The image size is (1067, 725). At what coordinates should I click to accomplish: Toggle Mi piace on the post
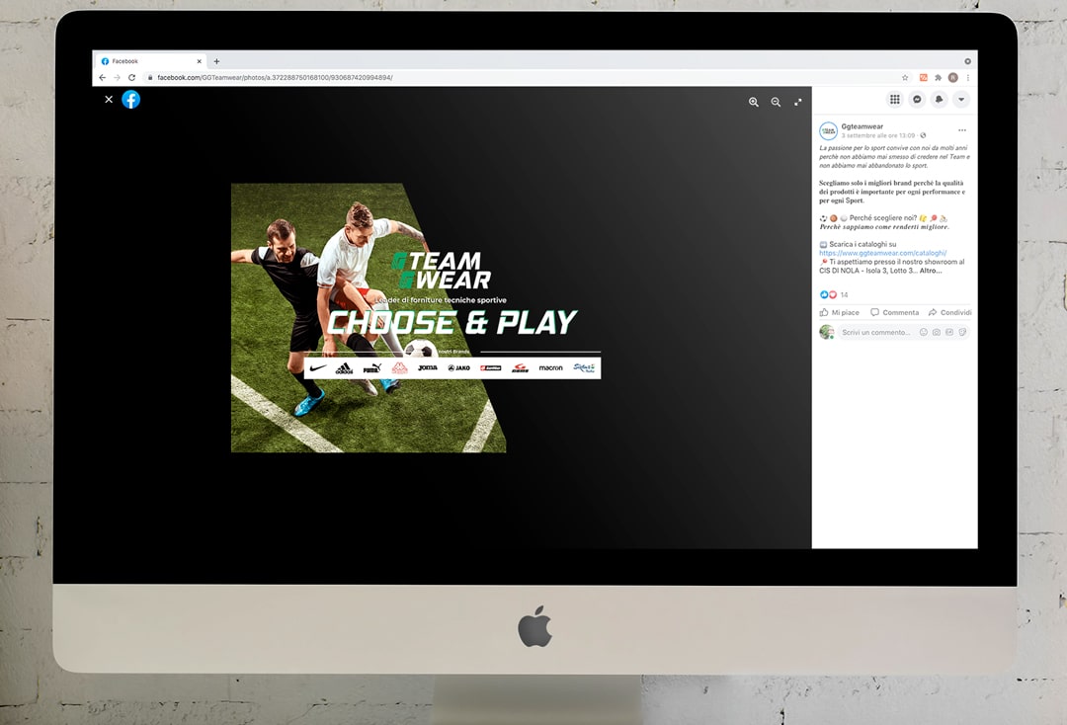coord(839,312)
